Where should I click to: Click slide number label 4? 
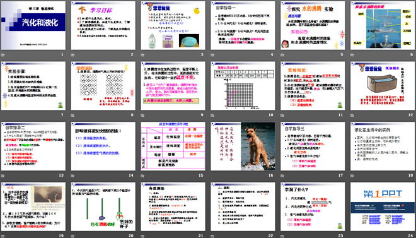(x=272, y=55)
